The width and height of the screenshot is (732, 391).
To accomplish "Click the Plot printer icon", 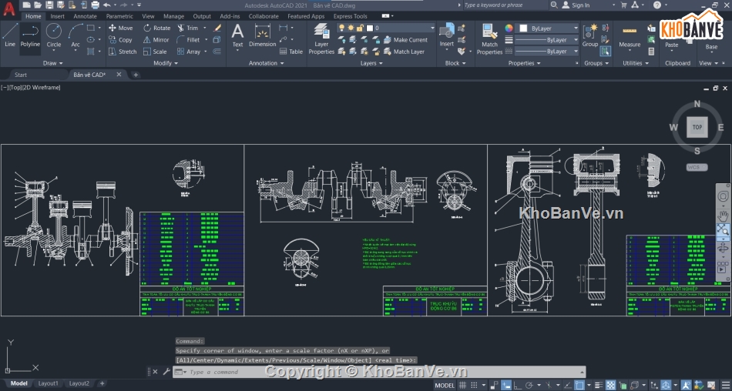I will pyautogui.click(x=96, y=5).
